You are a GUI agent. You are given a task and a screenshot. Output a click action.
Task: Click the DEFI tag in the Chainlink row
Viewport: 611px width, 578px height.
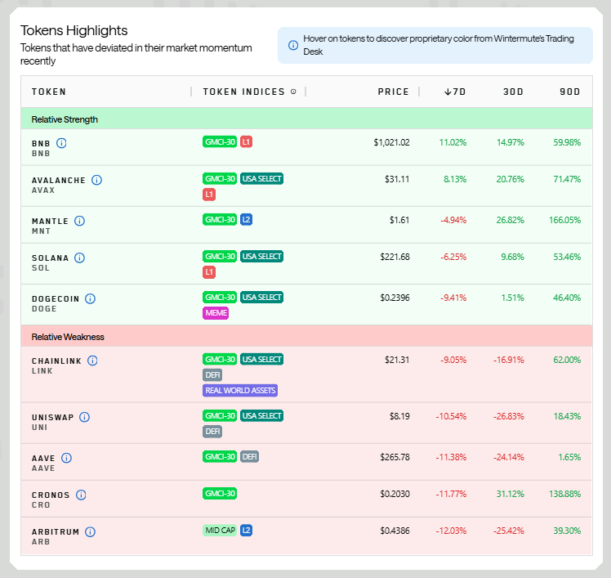[212, 374]
